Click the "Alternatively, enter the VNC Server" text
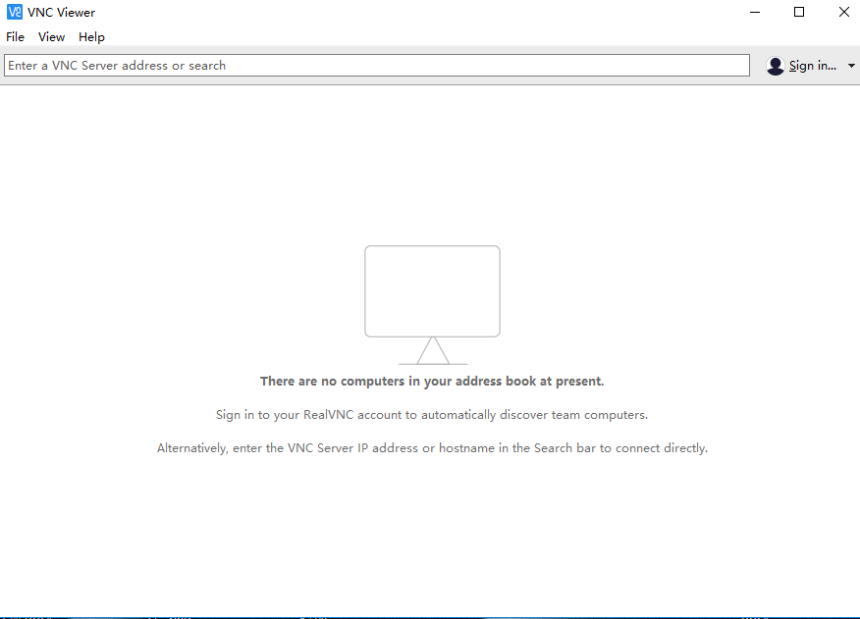 (x=432, y=448)
